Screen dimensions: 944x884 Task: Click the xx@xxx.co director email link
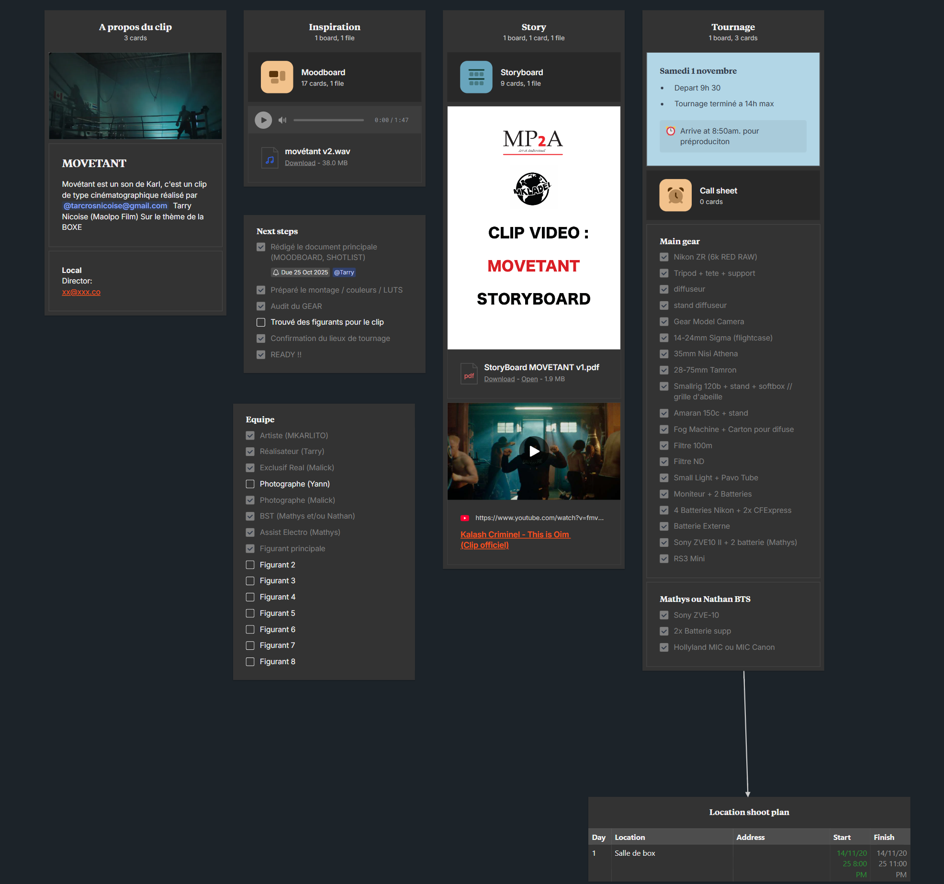point(81,292)
